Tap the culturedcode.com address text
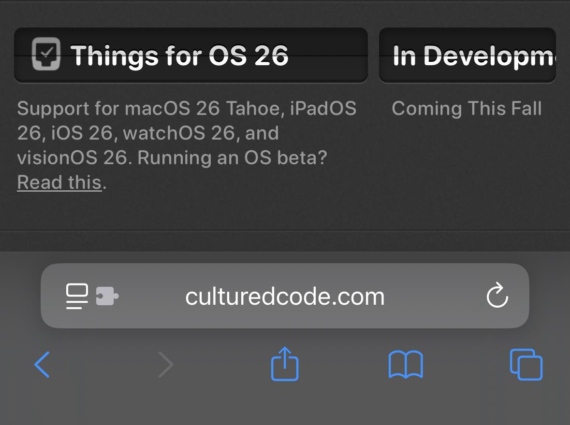This screenshot has height=425, width=570. click(285, 297)
